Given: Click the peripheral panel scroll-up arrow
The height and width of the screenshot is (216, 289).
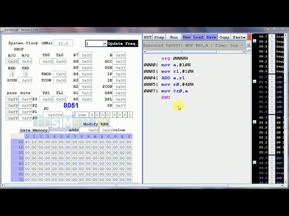Looking at the screenshot, I should [286, 35].
